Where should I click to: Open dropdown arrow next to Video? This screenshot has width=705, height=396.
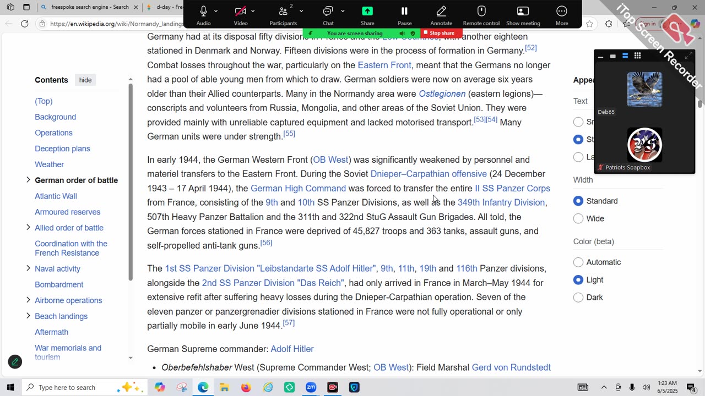(253, 11)
